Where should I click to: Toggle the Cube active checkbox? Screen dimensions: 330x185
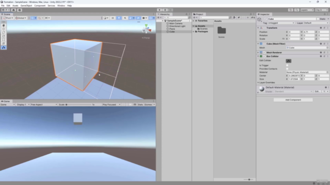pyautogui.click(x=266, y=19)
